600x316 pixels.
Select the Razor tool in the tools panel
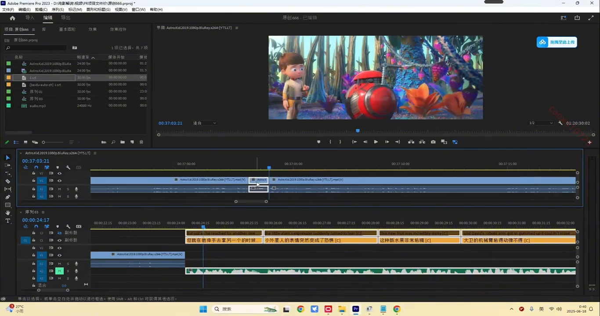coord(7,181)
